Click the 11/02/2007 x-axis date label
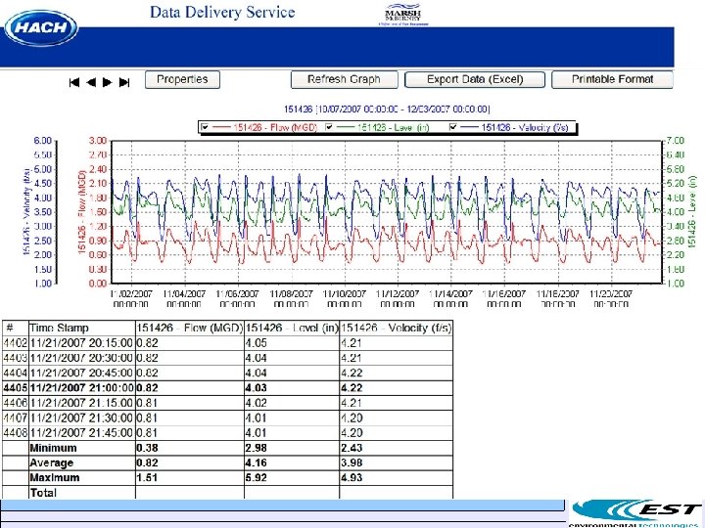 tap(131, 299)
